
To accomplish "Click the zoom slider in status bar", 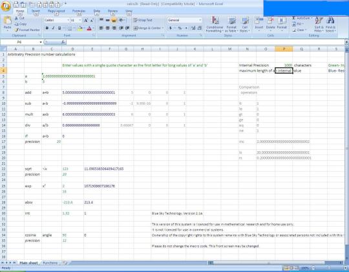I will point(329,268).
